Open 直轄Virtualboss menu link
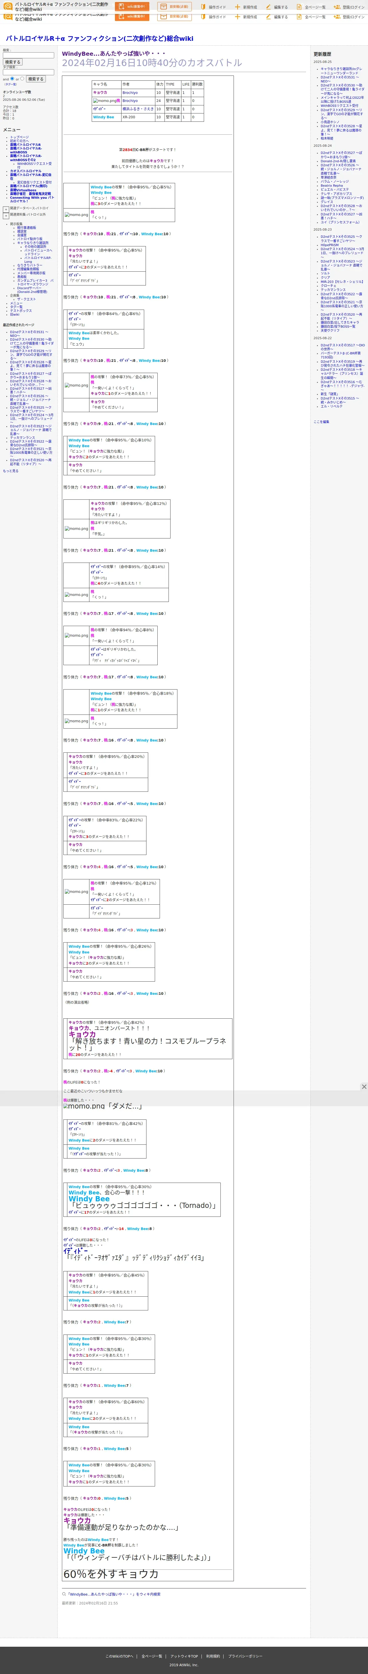The height and width of the screenshot is (1674, 368). 24,190
